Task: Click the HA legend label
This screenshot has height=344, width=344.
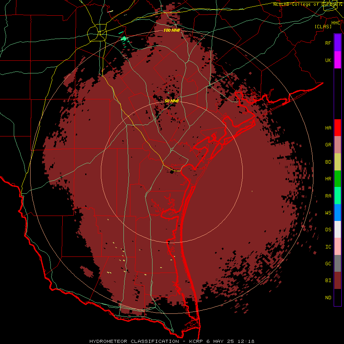Action: (x=328, y=128)
